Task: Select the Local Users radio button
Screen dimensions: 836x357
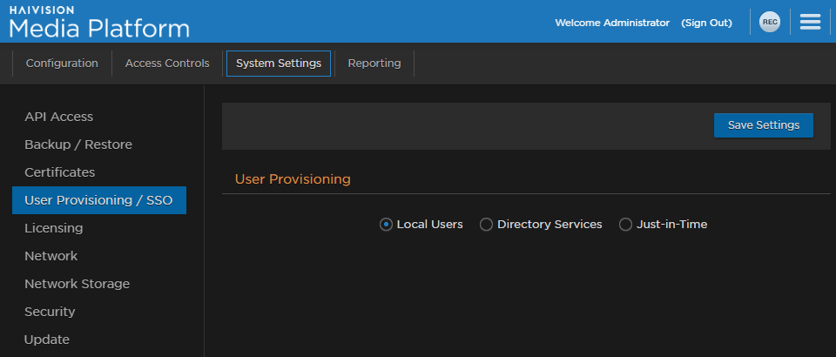Action: coord(386,225)
